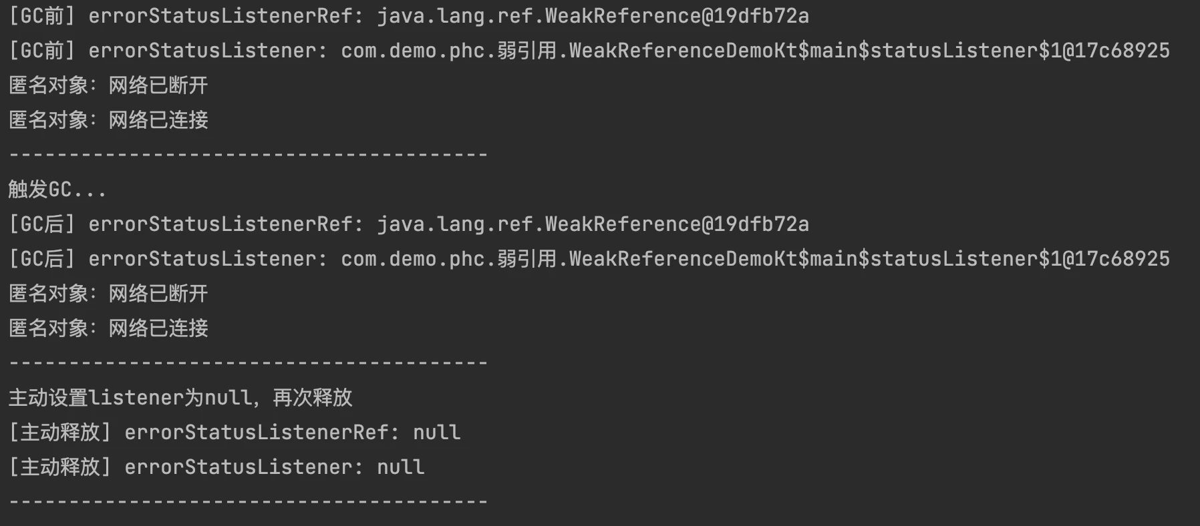
Task: Click the first "网络已连接" message before GC
Action: pos(158,120)
